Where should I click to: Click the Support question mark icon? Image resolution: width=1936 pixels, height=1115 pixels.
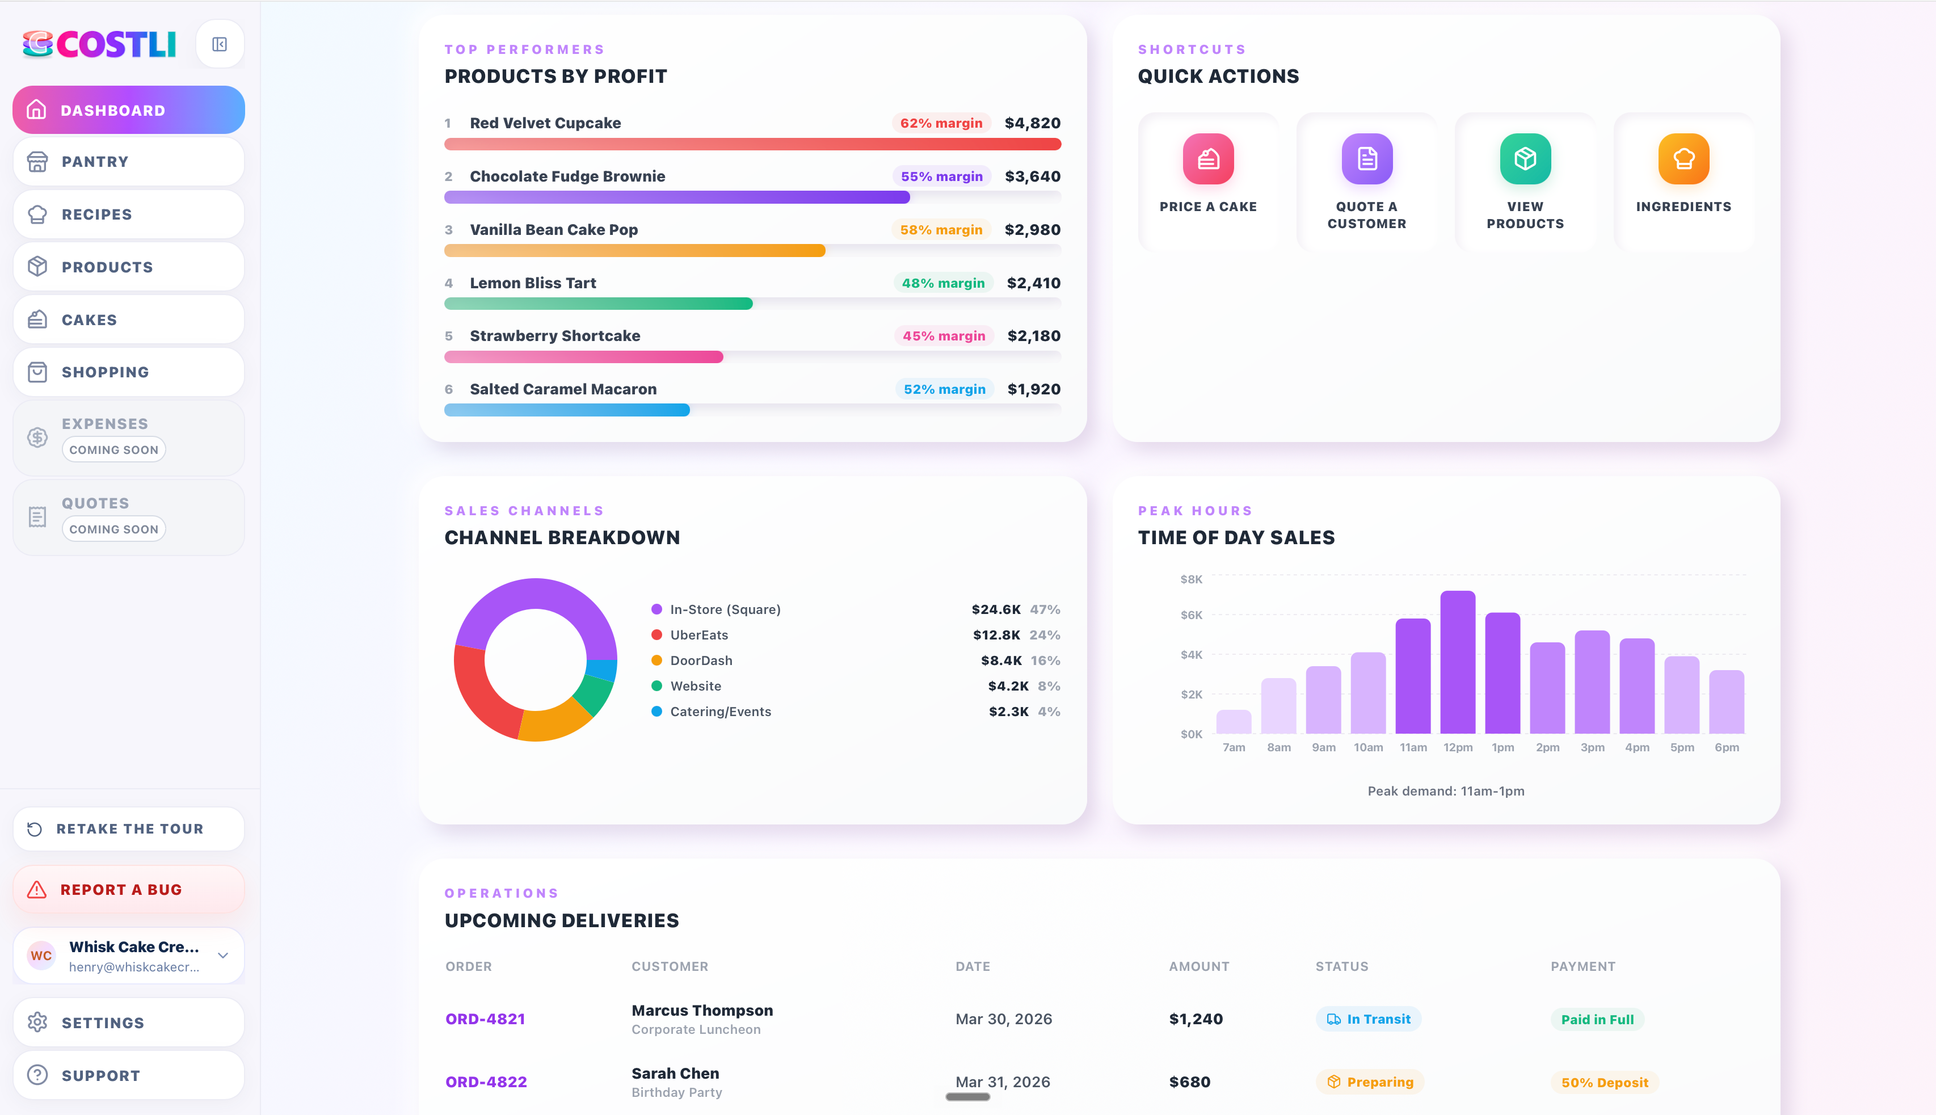pyautogui.click(x=37, y=1075)
